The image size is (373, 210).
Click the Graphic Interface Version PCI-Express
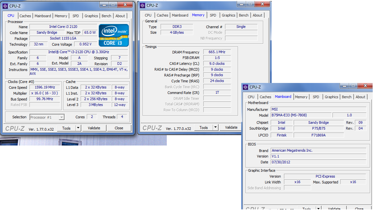click(x=325, y=176)
